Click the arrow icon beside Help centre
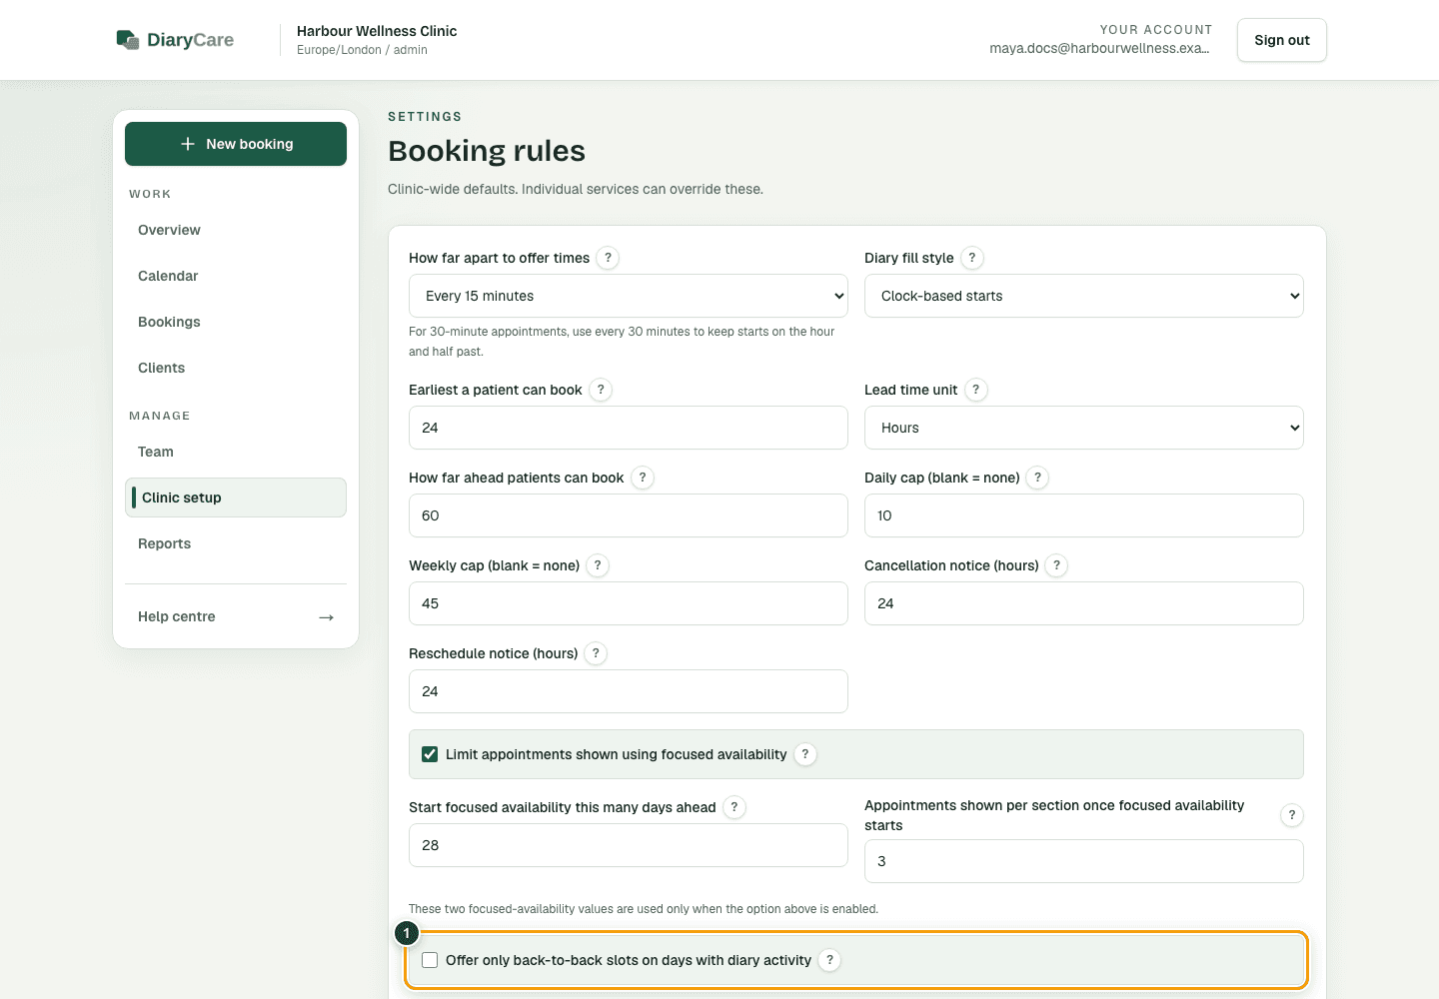 tap(326, 617)
